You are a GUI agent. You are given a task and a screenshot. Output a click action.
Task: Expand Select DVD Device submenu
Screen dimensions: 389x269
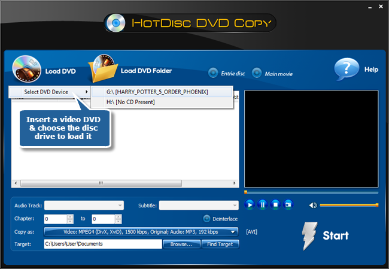click(49, 92)
